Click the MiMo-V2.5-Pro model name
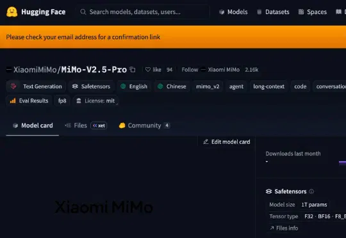This screenshot has height=238, width=346. [94, 70]
